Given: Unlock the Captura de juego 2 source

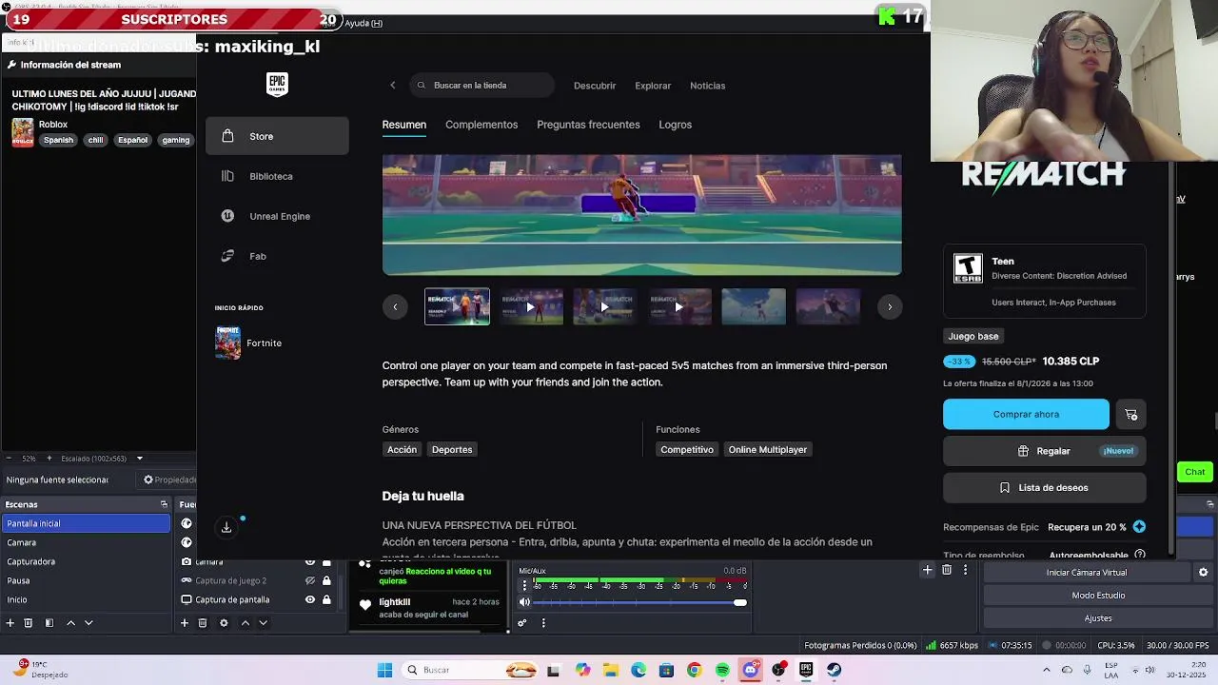Looking at the screenshot, I should tap(326, 580).
